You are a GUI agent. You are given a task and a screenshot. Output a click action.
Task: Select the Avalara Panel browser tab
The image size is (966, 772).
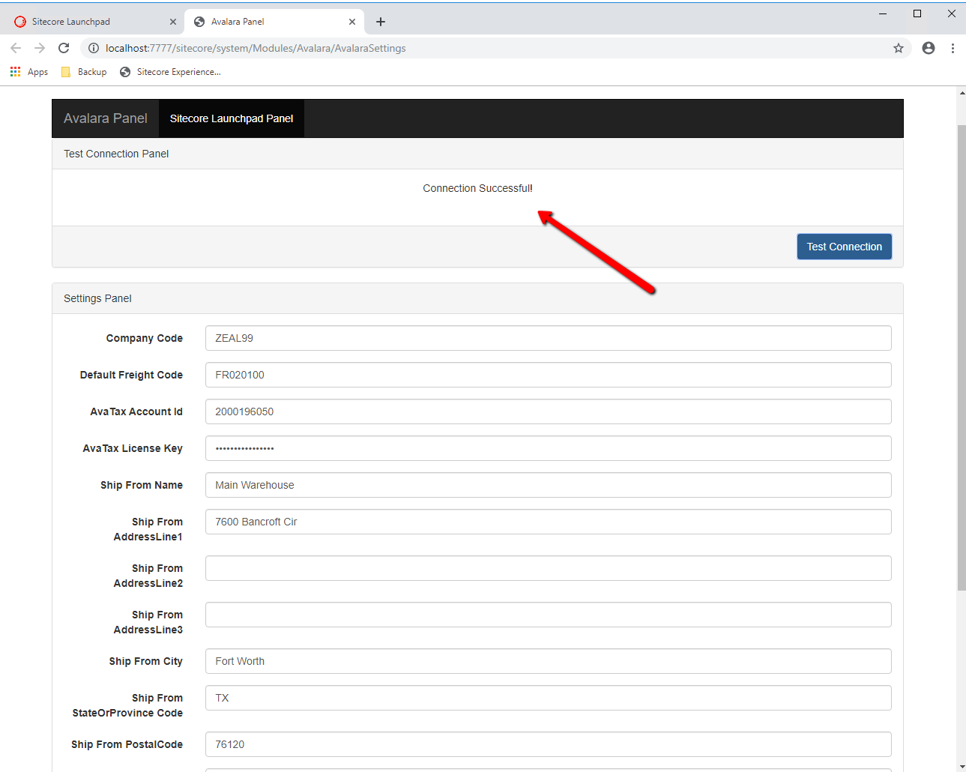[274, 22]
